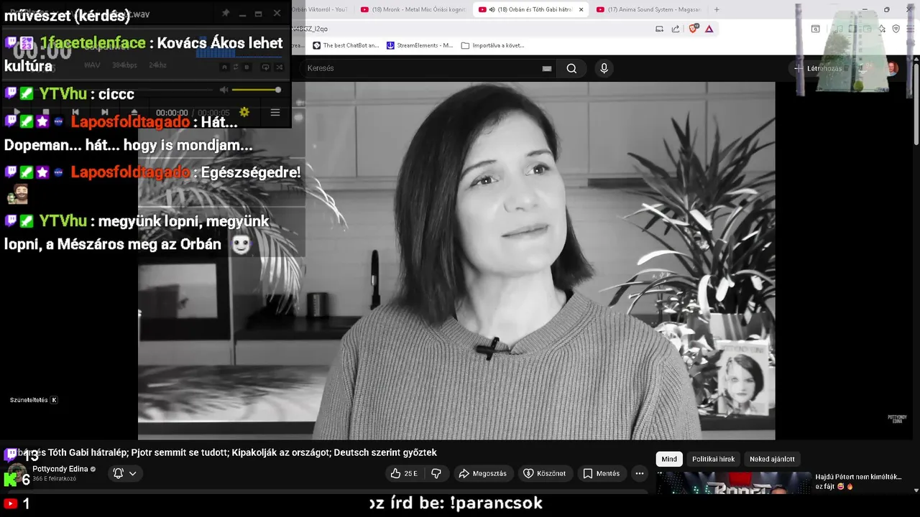
Task: Click the first Laposfoldtagado chat username
Action: click(130, 122)
